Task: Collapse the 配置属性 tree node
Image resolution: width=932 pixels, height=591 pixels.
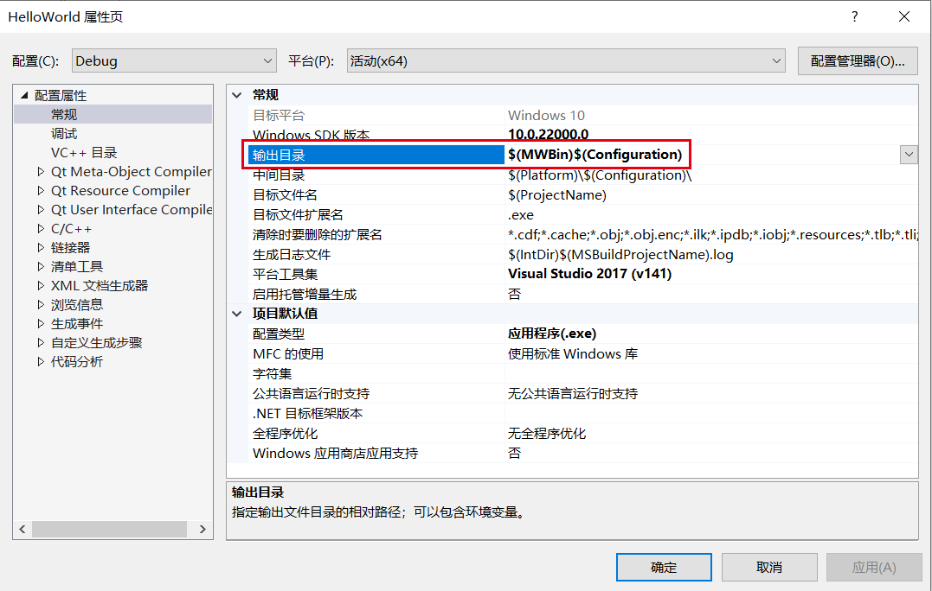Action: pos(24,95)
